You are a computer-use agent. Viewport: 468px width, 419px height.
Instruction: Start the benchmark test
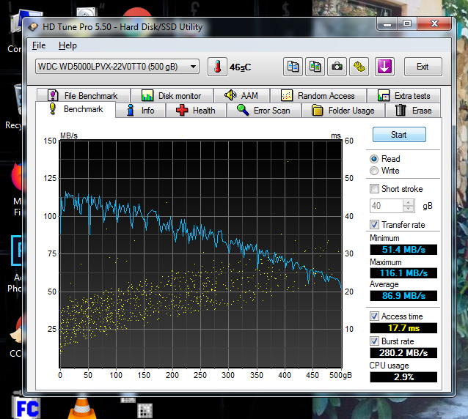pyautogui.click(x=399, y=134)
